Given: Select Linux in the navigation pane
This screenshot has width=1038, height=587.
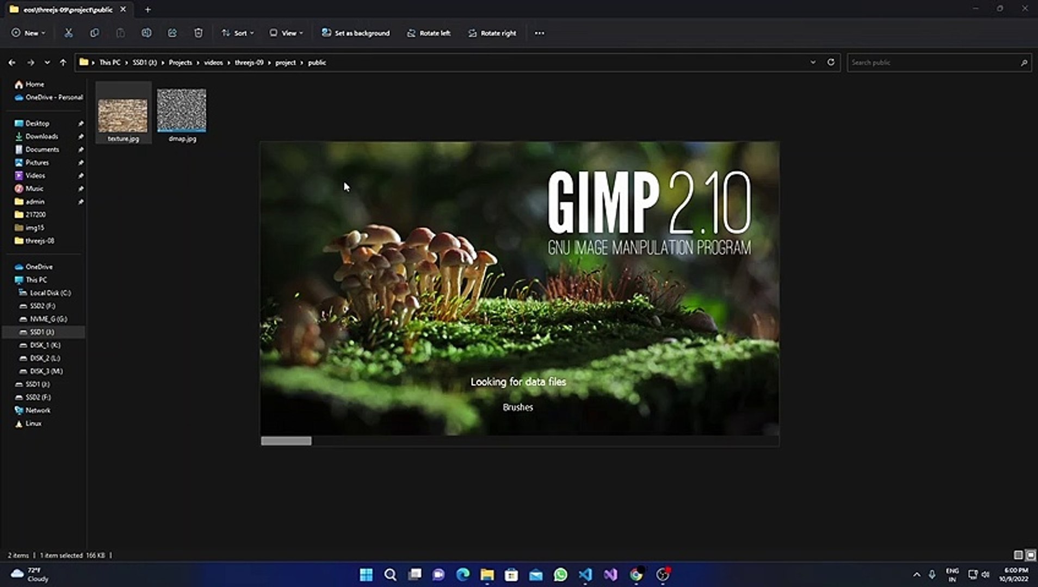Looking at the screenshot, I should pos(33,423).
